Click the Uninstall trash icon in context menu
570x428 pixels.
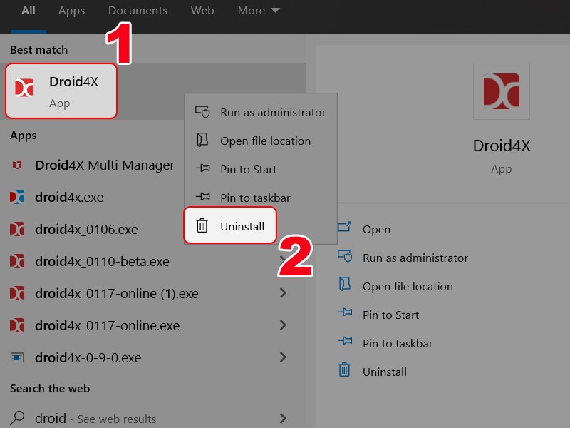coord(202,225)
